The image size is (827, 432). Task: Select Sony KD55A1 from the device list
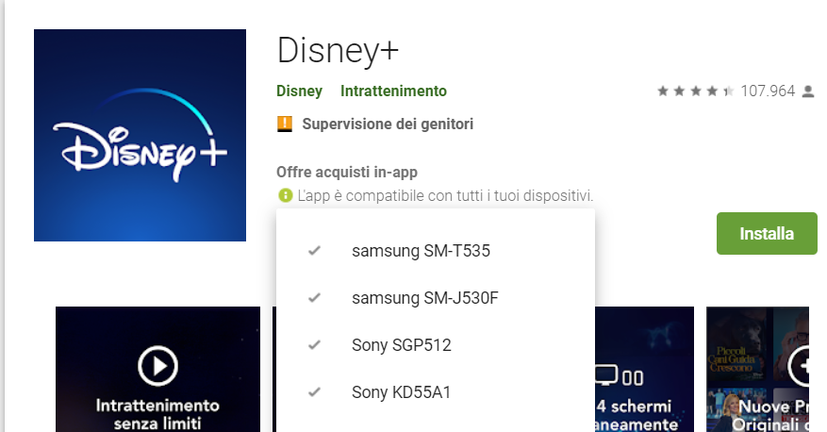point(401,392)
